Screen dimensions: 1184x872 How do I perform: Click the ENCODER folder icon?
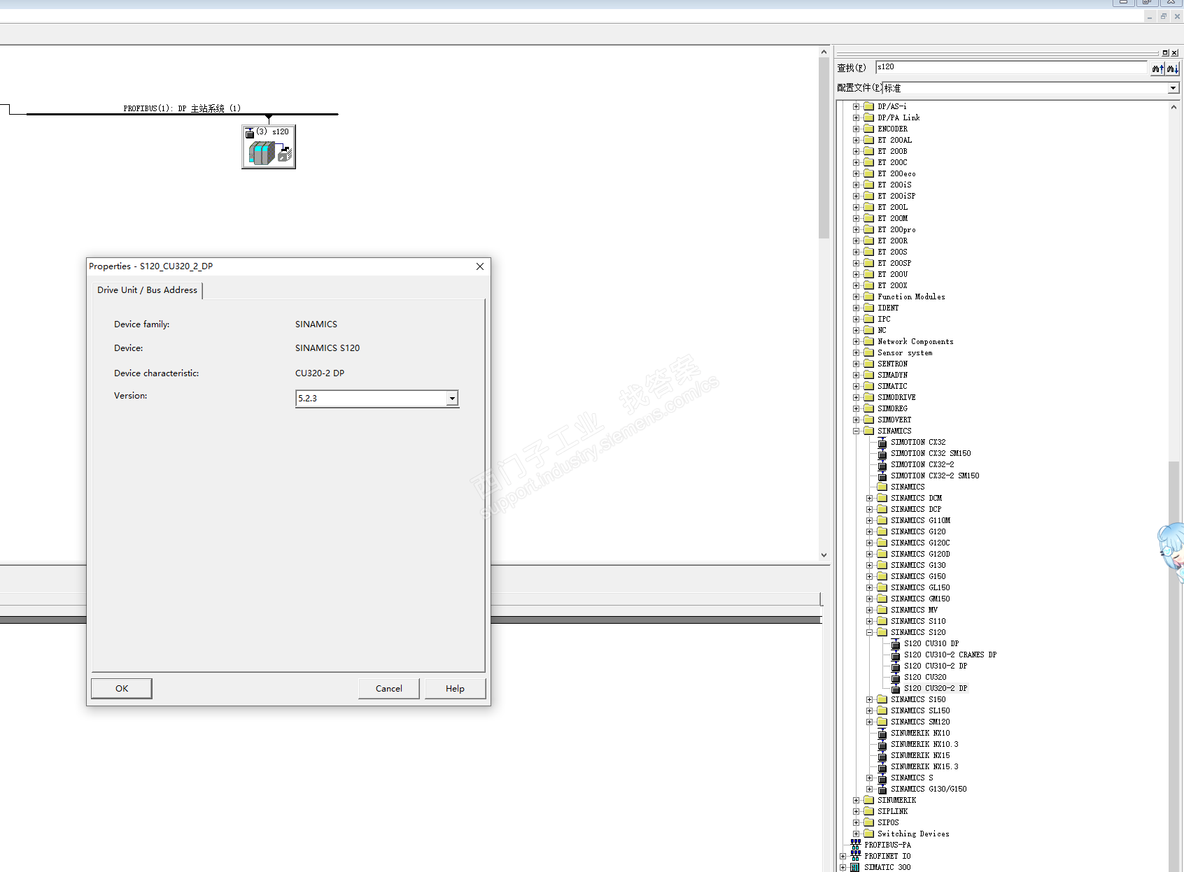[x=869, y=129]
